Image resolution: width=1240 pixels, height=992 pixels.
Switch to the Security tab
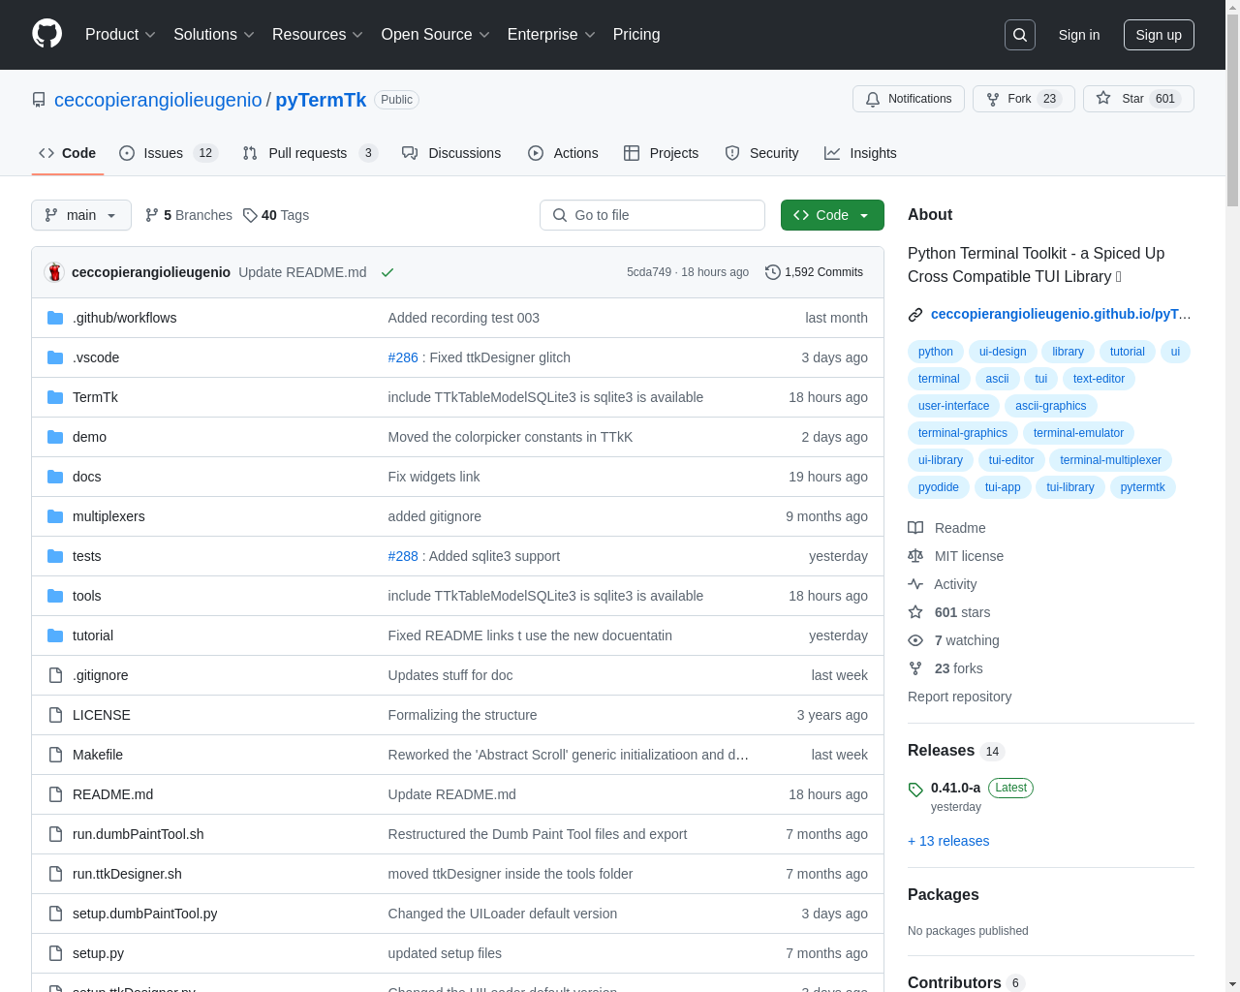761,153
